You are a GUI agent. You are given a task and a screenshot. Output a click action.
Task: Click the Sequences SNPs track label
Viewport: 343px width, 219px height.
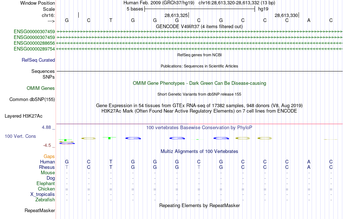pyautogui.click(x=43, y=74)
